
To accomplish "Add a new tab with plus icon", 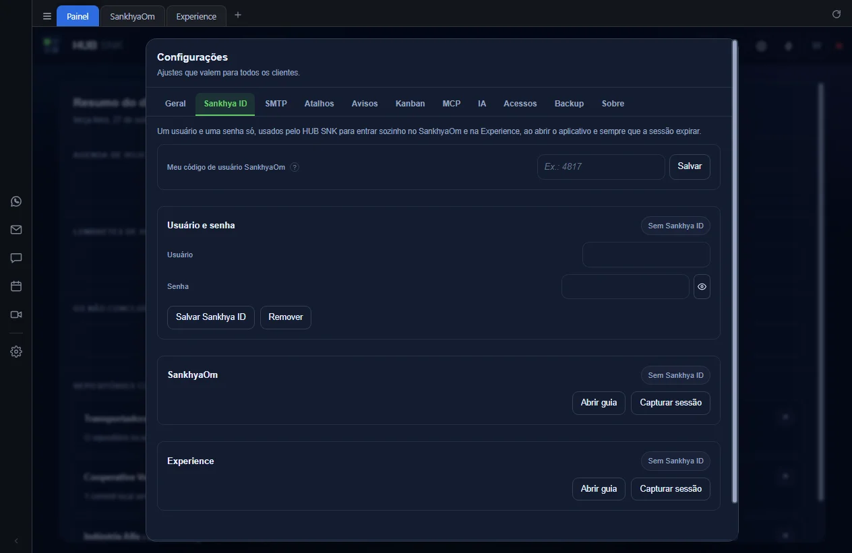I will tap(237, 15).
